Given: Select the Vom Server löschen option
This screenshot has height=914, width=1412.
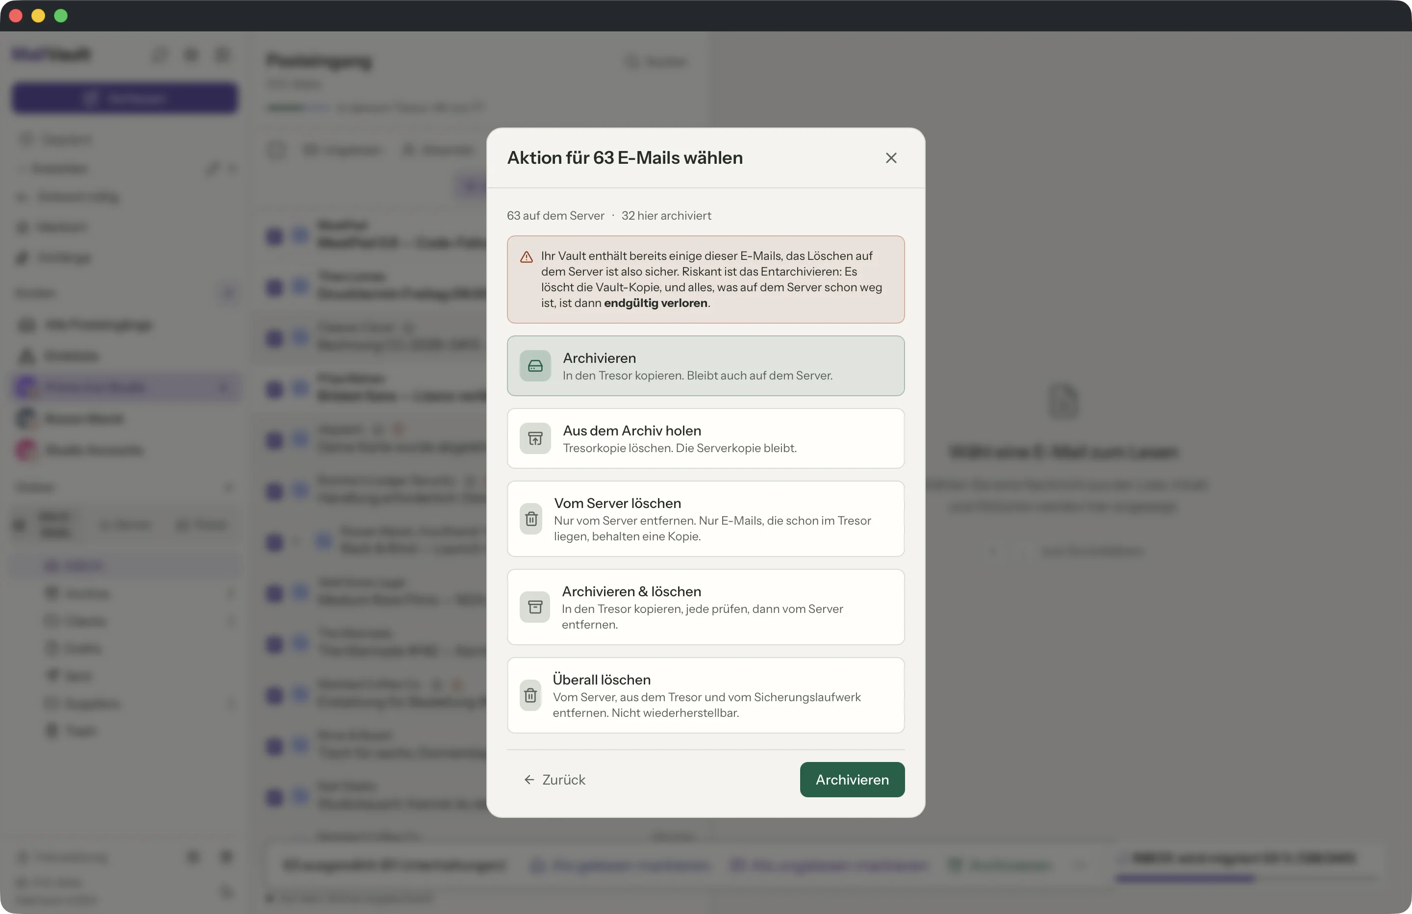Looking at the screenshot, I should (706, 519).
